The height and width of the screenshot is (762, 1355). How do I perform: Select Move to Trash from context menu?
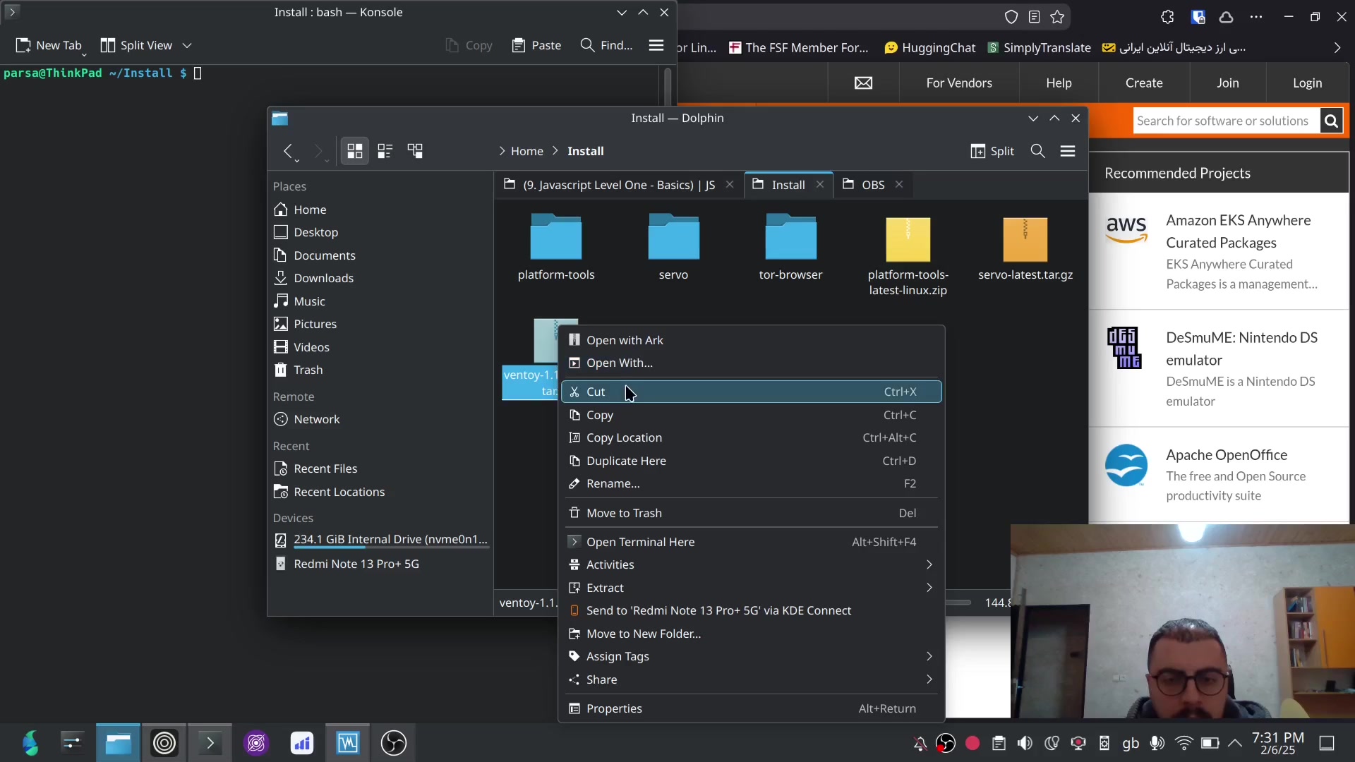click(x=624, y=513)
